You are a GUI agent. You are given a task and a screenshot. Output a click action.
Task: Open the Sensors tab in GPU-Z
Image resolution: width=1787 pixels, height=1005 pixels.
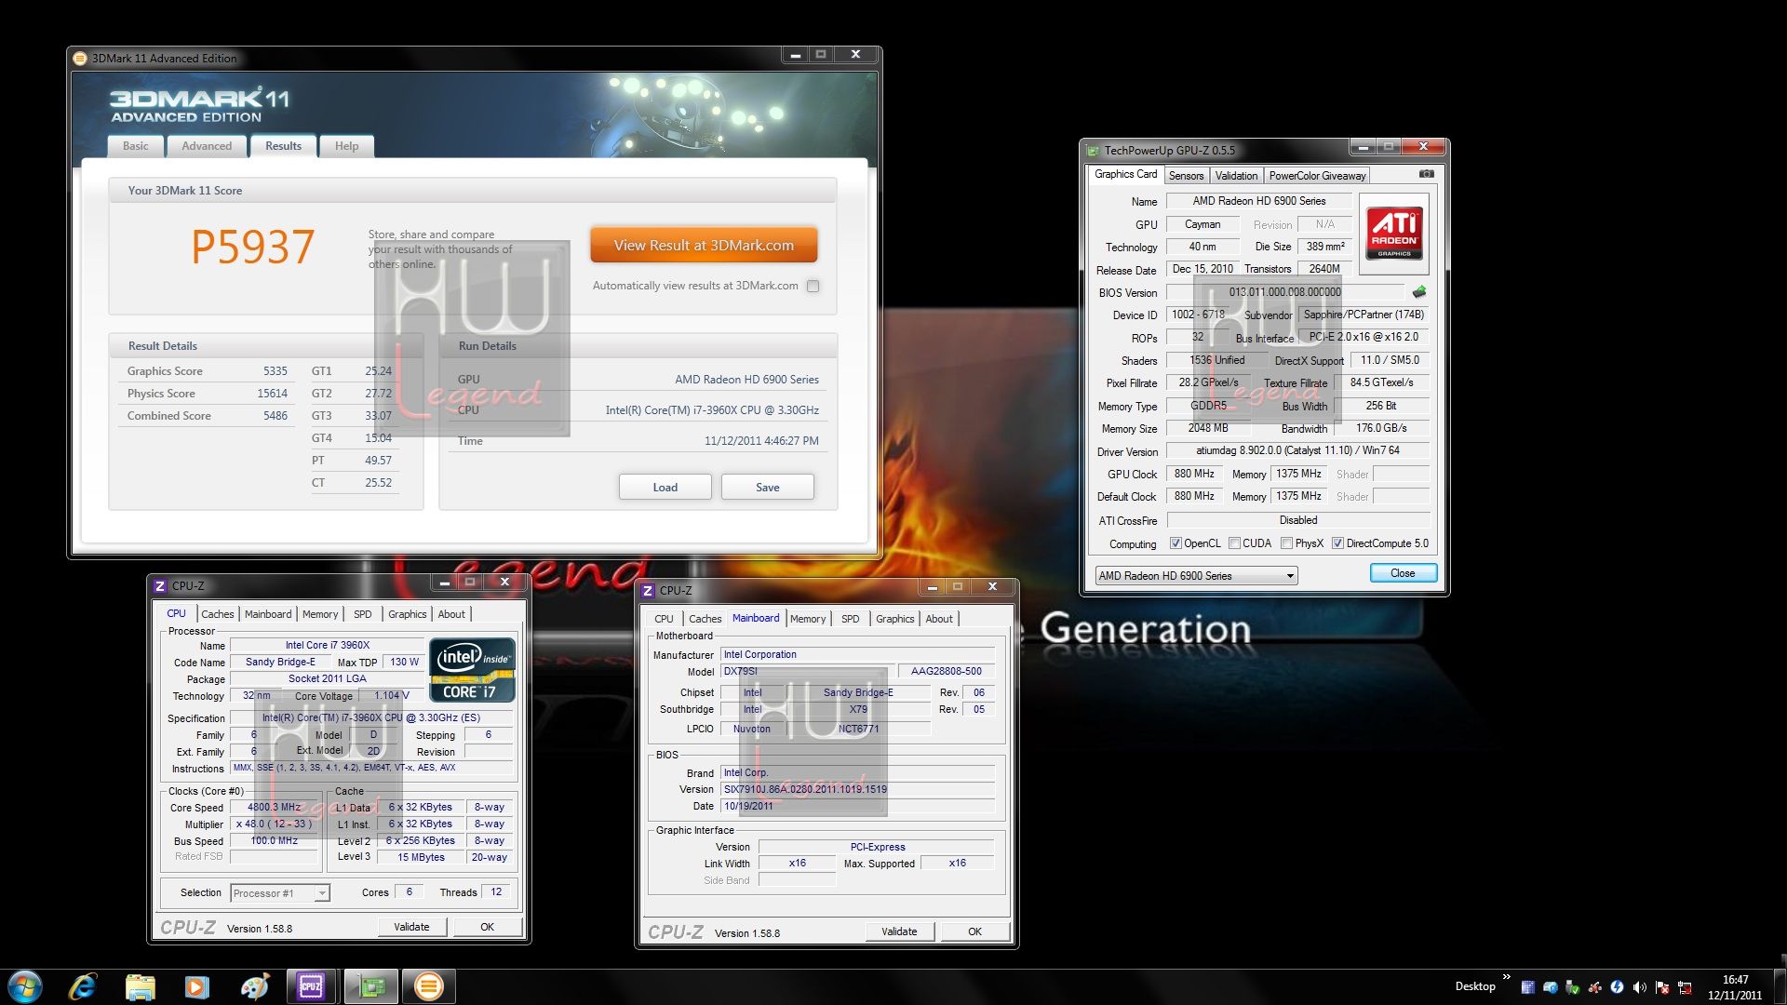(1186, 176)
